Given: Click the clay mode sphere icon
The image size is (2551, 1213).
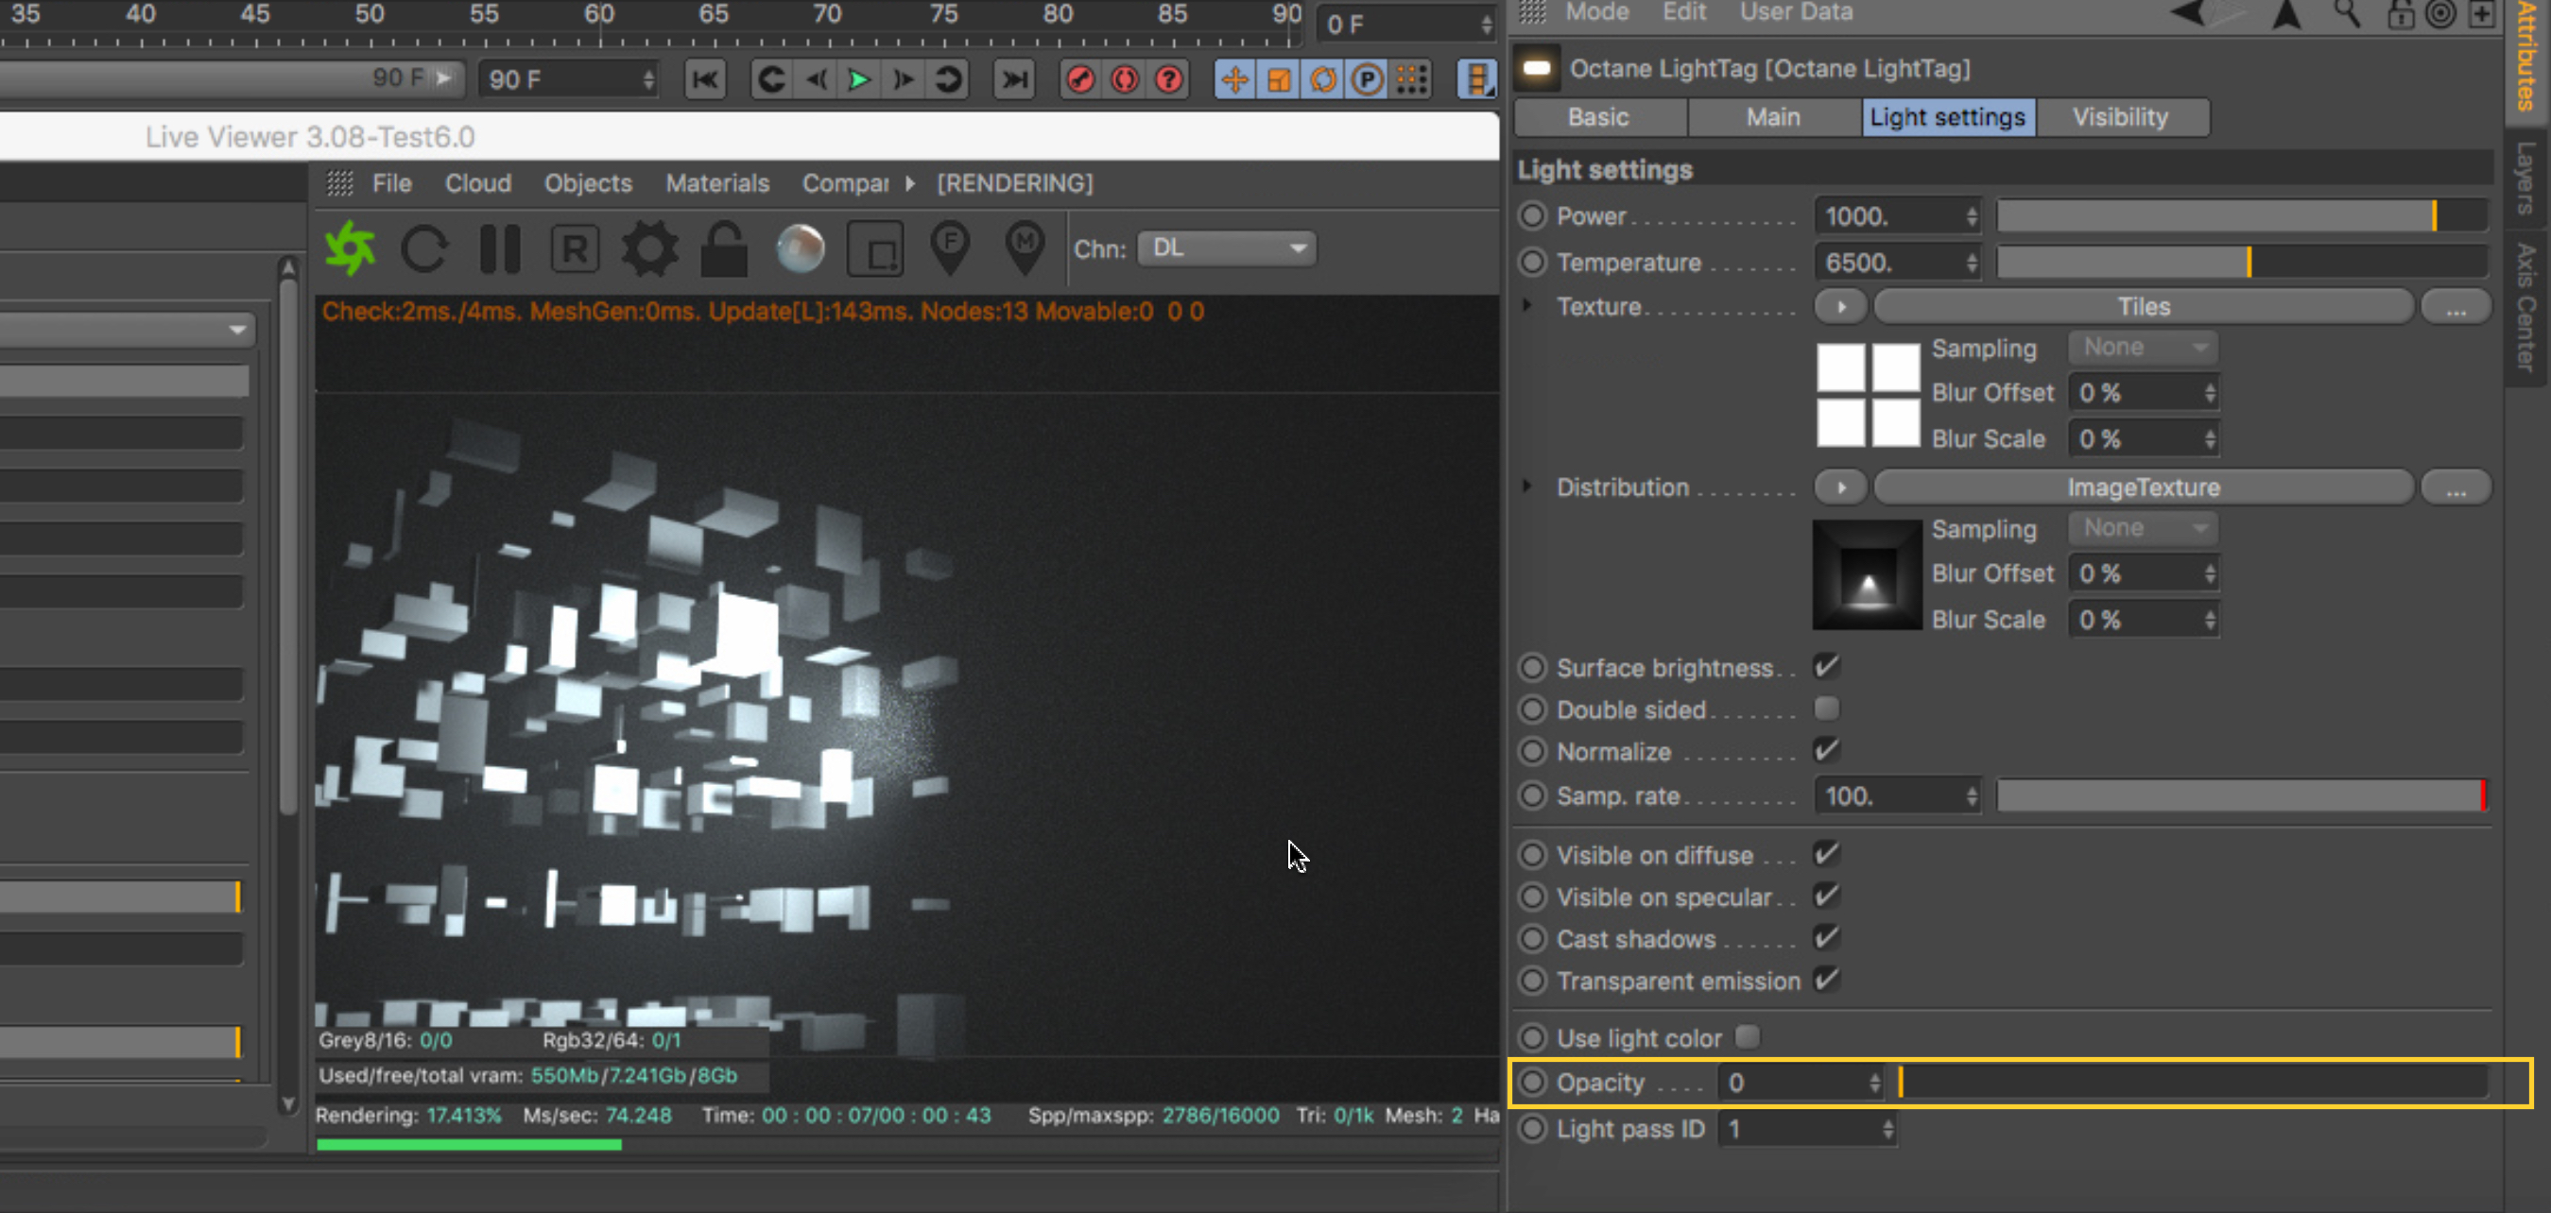Looking at the screenshot, I should pos(801,248).
